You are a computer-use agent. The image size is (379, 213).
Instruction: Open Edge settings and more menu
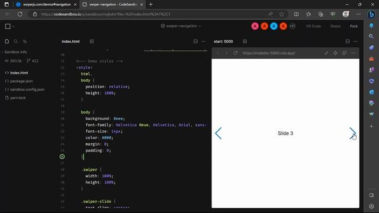click(358, 14)
